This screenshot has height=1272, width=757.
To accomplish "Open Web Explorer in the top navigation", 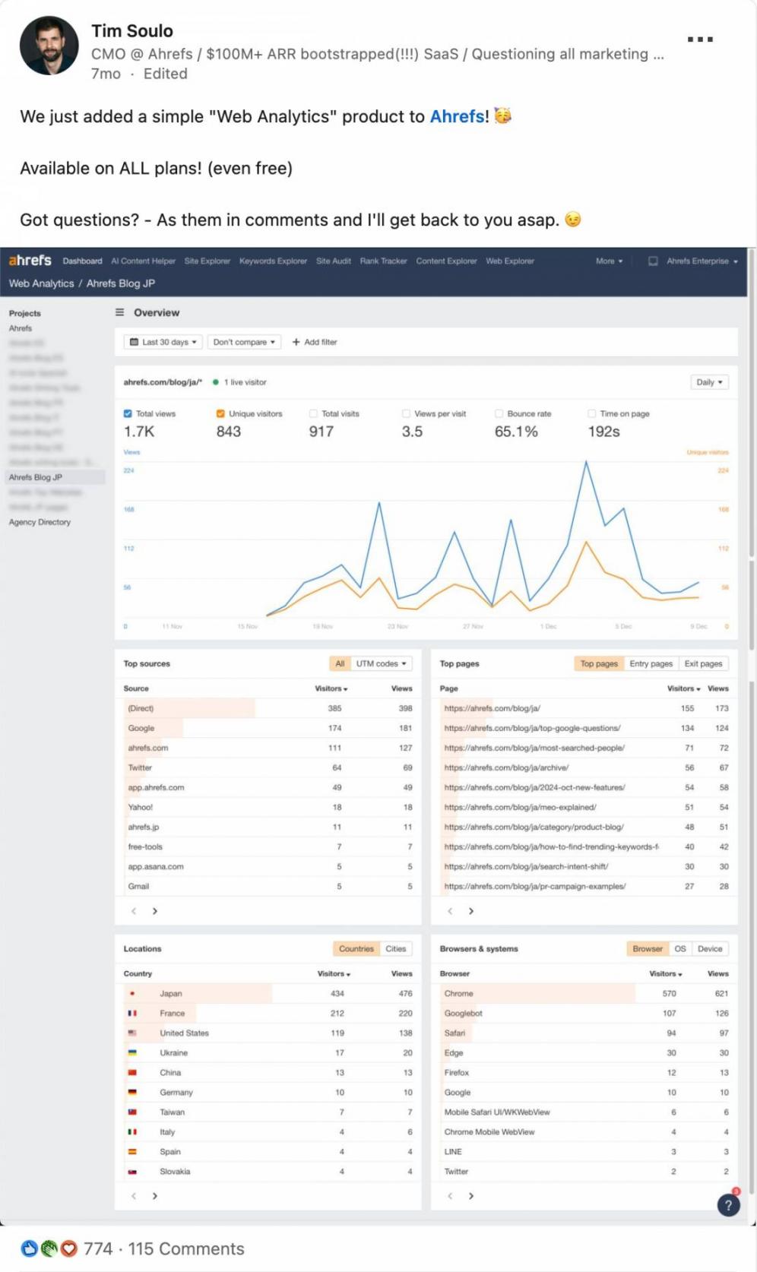I will pyautogui.click(x=510, y=261).
